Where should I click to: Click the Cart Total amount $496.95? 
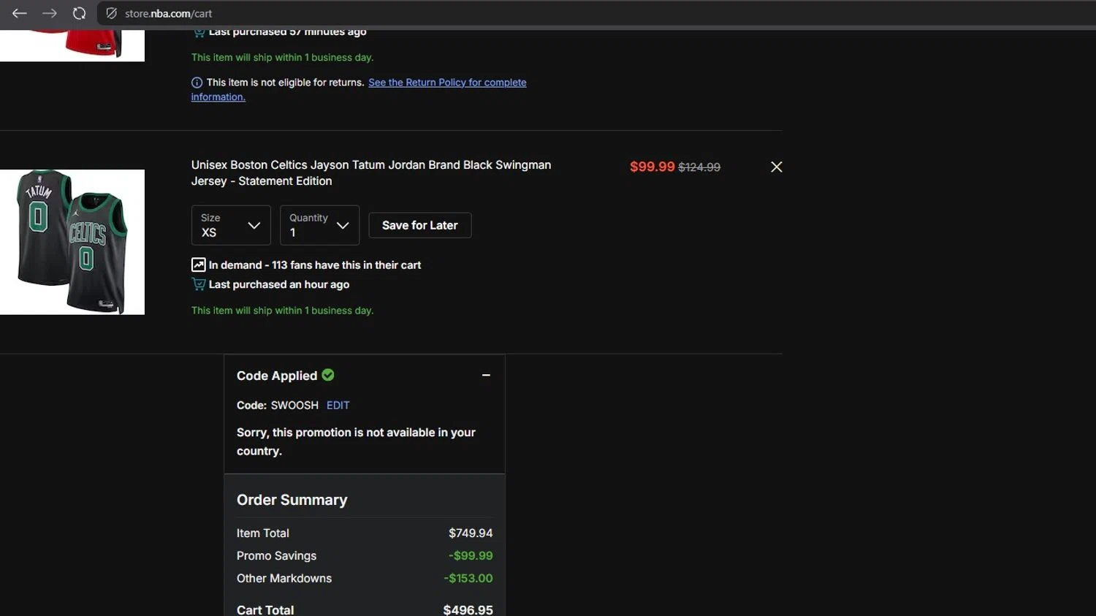pos(468,610)
